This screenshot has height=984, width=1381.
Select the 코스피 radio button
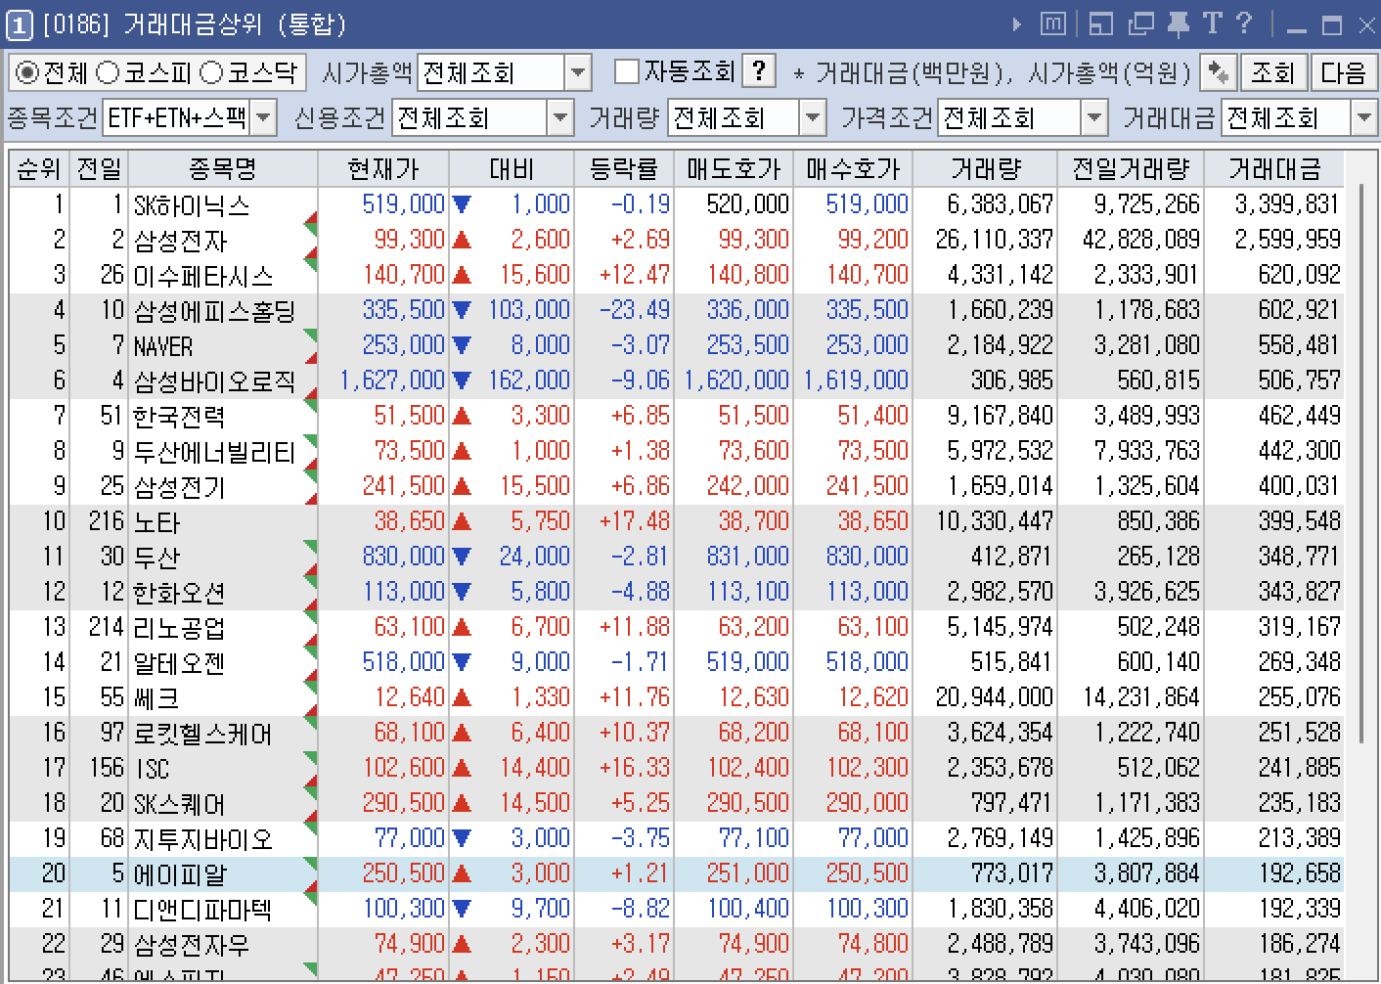108,72
